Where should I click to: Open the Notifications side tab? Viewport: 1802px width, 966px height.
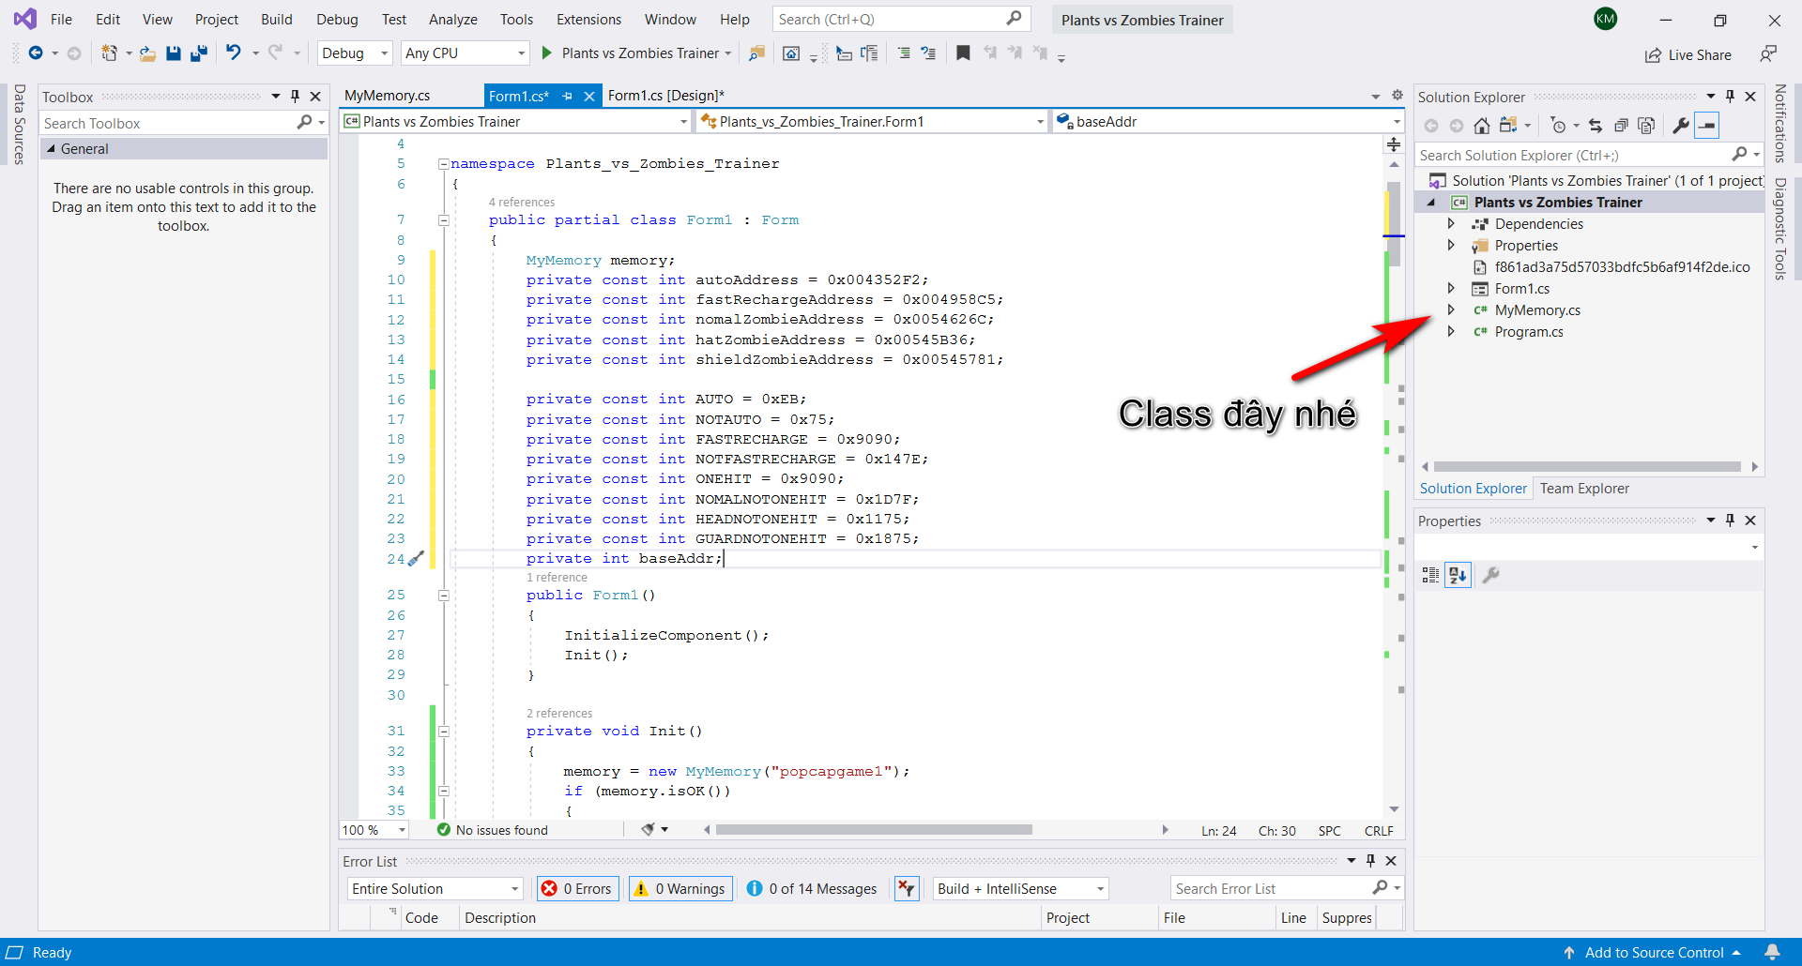(1779, 123)
